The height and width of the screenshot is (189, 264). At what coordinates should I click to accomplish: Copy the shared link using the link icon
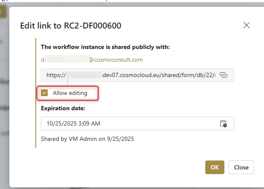tap(224, 75)
